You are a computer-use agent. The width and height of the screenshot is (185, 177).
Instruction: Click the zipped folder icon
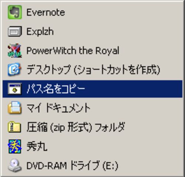point(14,127)
